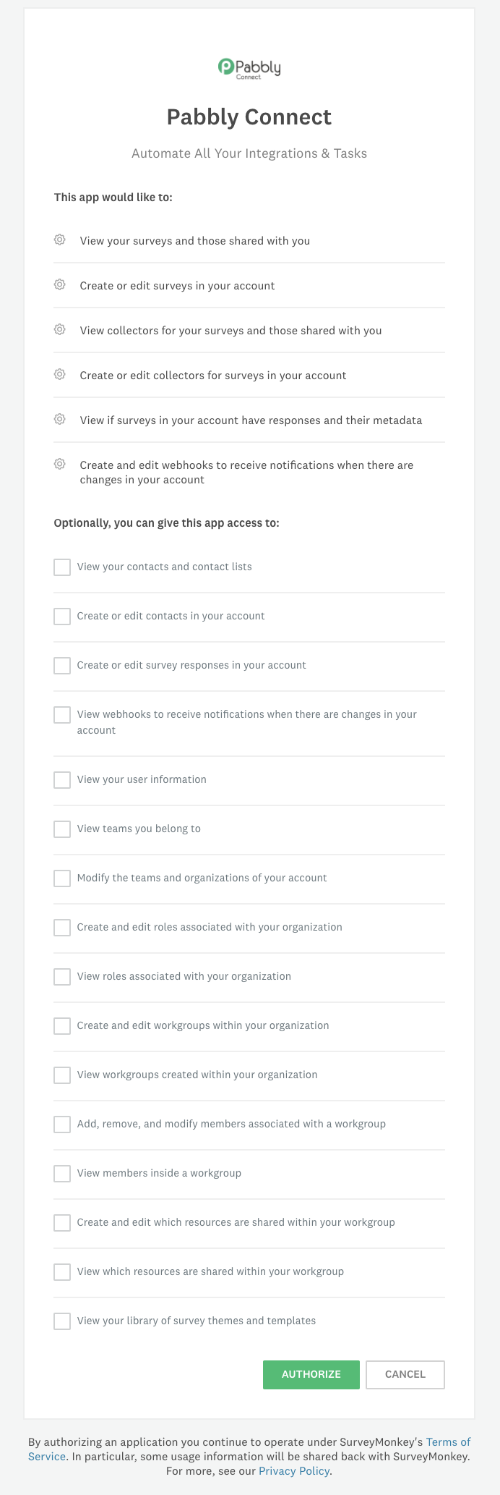Check View your user information
Screen dimensions: 500x1495
click(x=62, y=779)
